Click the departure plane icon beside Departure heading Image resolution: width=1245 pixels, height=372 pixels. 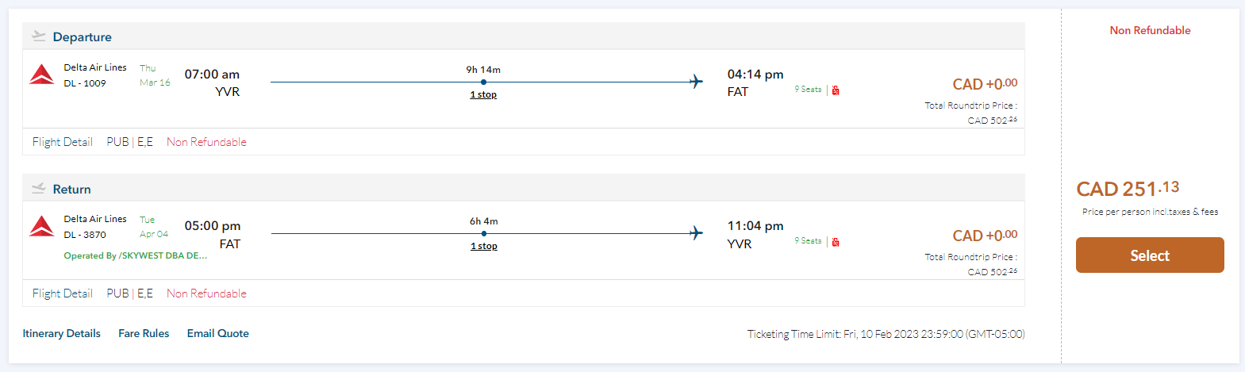[38, 36]
